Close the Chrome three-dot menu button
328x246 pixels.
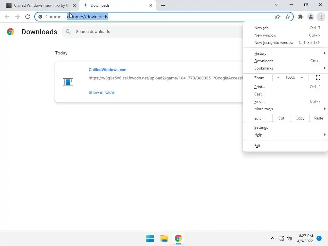[x=321, y=17]
